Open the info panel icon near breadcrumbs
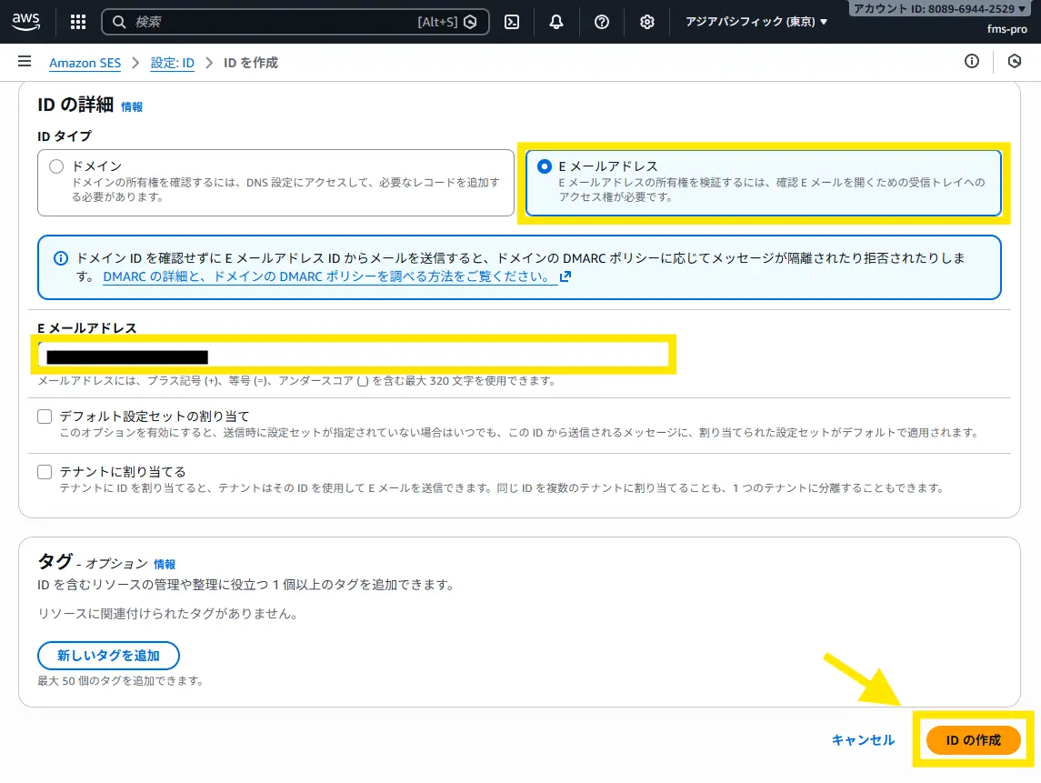This screenshot has height=783, width=1041. [972, 62]
